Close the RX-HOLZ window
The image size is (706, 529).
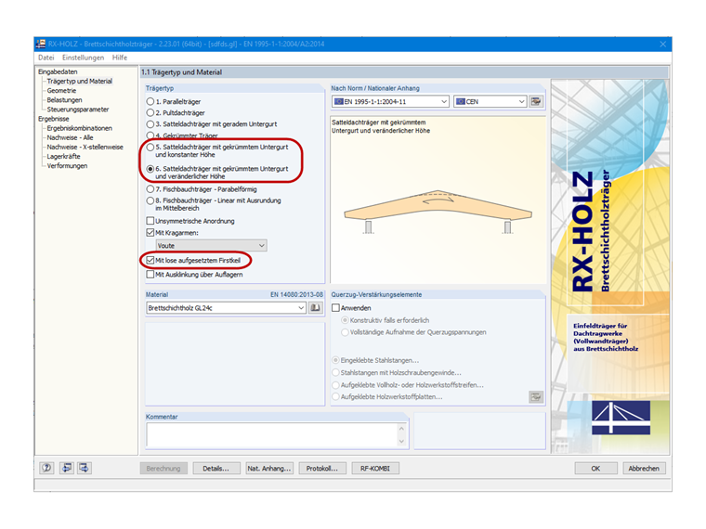coord(662,44)
